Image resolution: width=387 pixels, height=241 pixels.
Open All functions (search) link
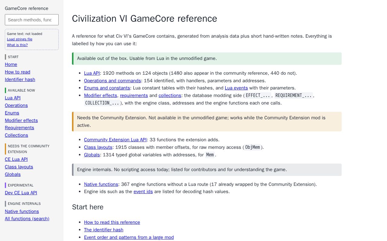pyautogui.click(x=27, y=219)
